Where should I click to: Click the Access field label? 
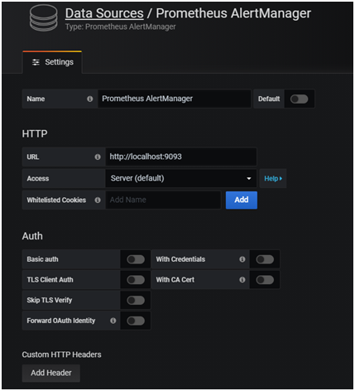(38, 179)
